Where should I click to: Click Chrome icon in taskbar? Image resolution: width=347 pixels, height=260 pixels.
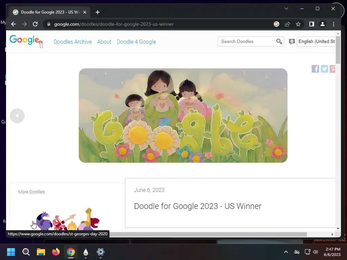(x=71, y=252)
